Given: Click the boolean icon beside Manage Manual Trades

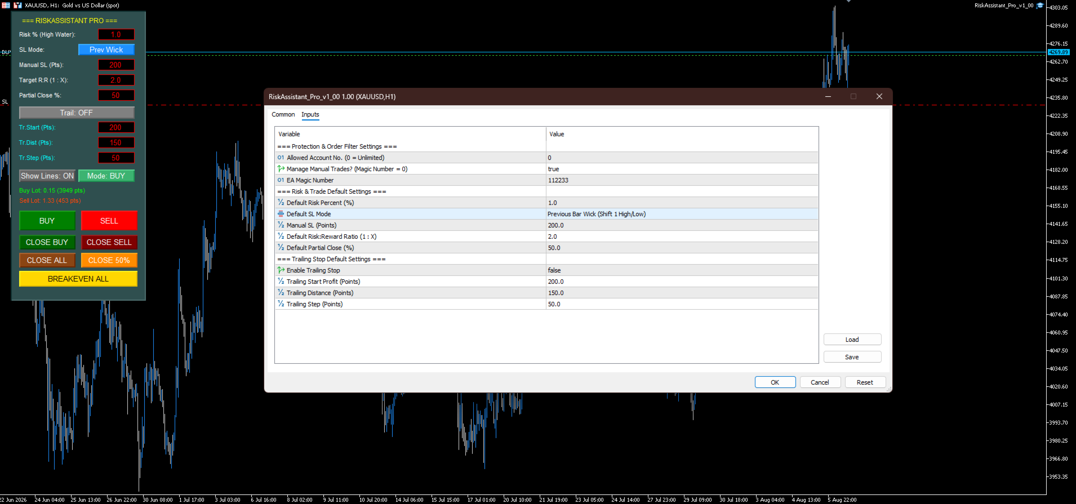Looking at the screenshot, I should point(281,169).
